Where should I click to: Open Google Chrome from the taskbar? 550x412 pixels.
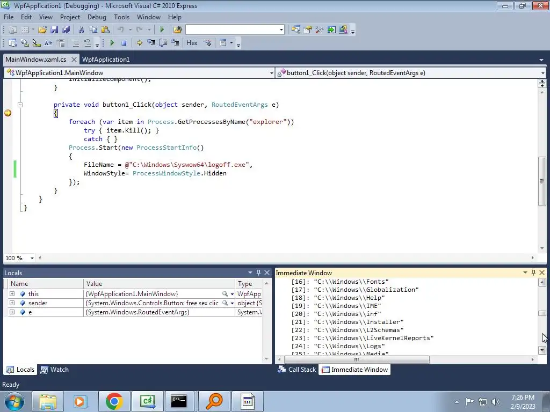pos(114,401)
